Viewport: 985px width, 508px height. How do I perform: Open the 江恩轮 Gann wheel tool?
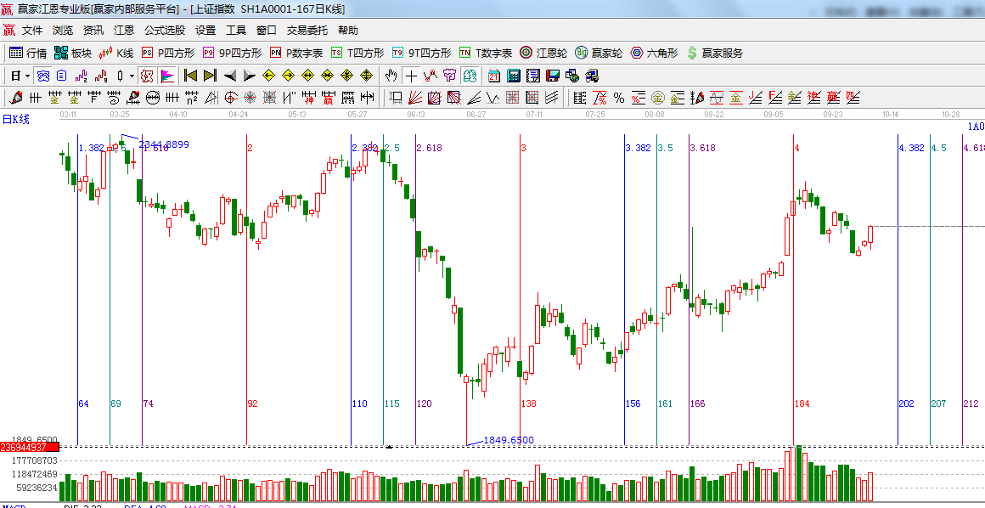(544, 53)
